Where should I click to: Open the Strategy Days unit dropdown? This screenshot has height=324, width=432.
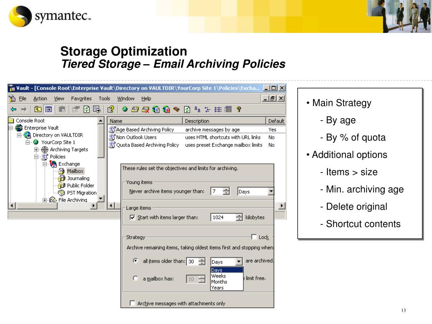point(239,261)
